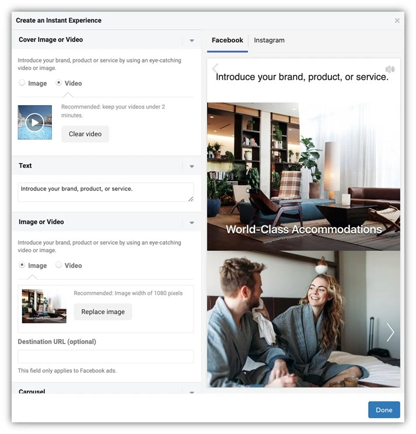
Task: Select Image radio in Image or Video section
Action: tap(22, 265)
